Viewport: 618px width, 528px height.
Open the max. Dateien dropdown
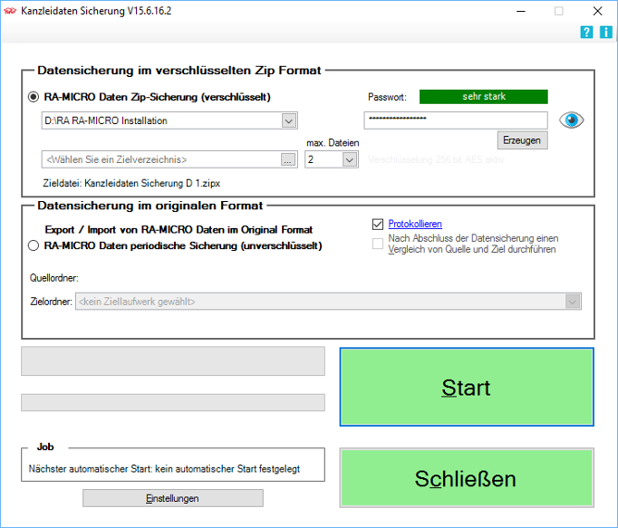[x=350, y=160]
